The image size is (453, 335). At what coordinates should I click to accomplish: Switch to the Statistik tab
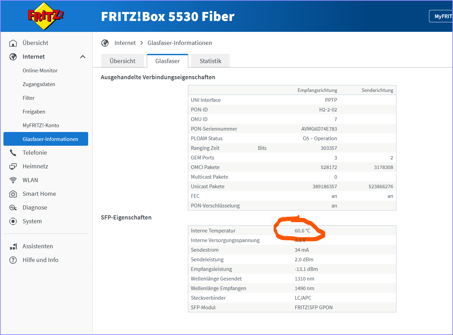click(x=211, y=61)
